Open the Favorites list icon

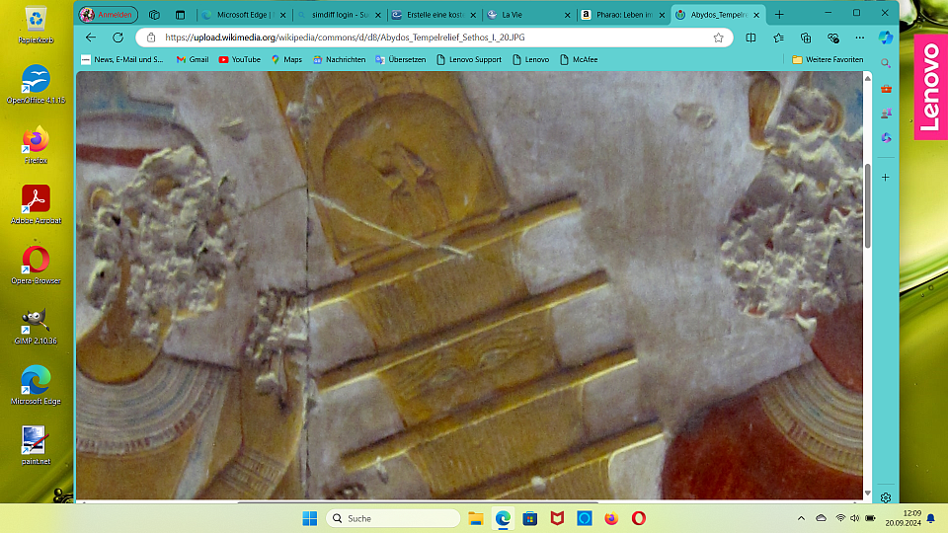tap(779, 38)
